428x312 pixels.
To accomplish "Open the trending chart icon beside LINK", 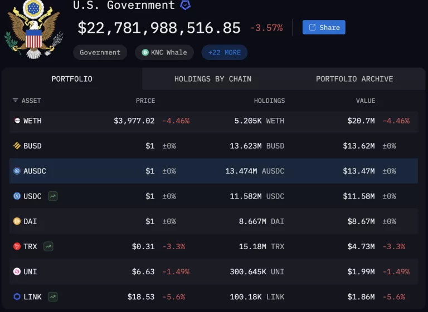I will [53, 297].
